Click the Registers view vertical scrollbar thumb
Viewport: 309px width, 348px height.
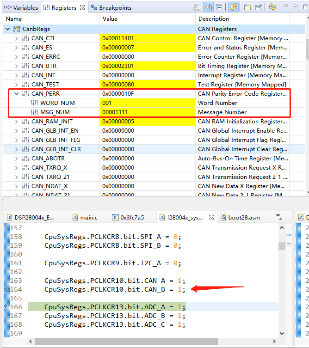click(x=307, y=49)
